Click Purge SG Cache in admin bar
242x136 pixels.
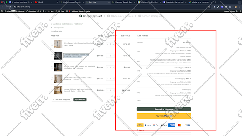pyautogui.click(x=85, y=11)
